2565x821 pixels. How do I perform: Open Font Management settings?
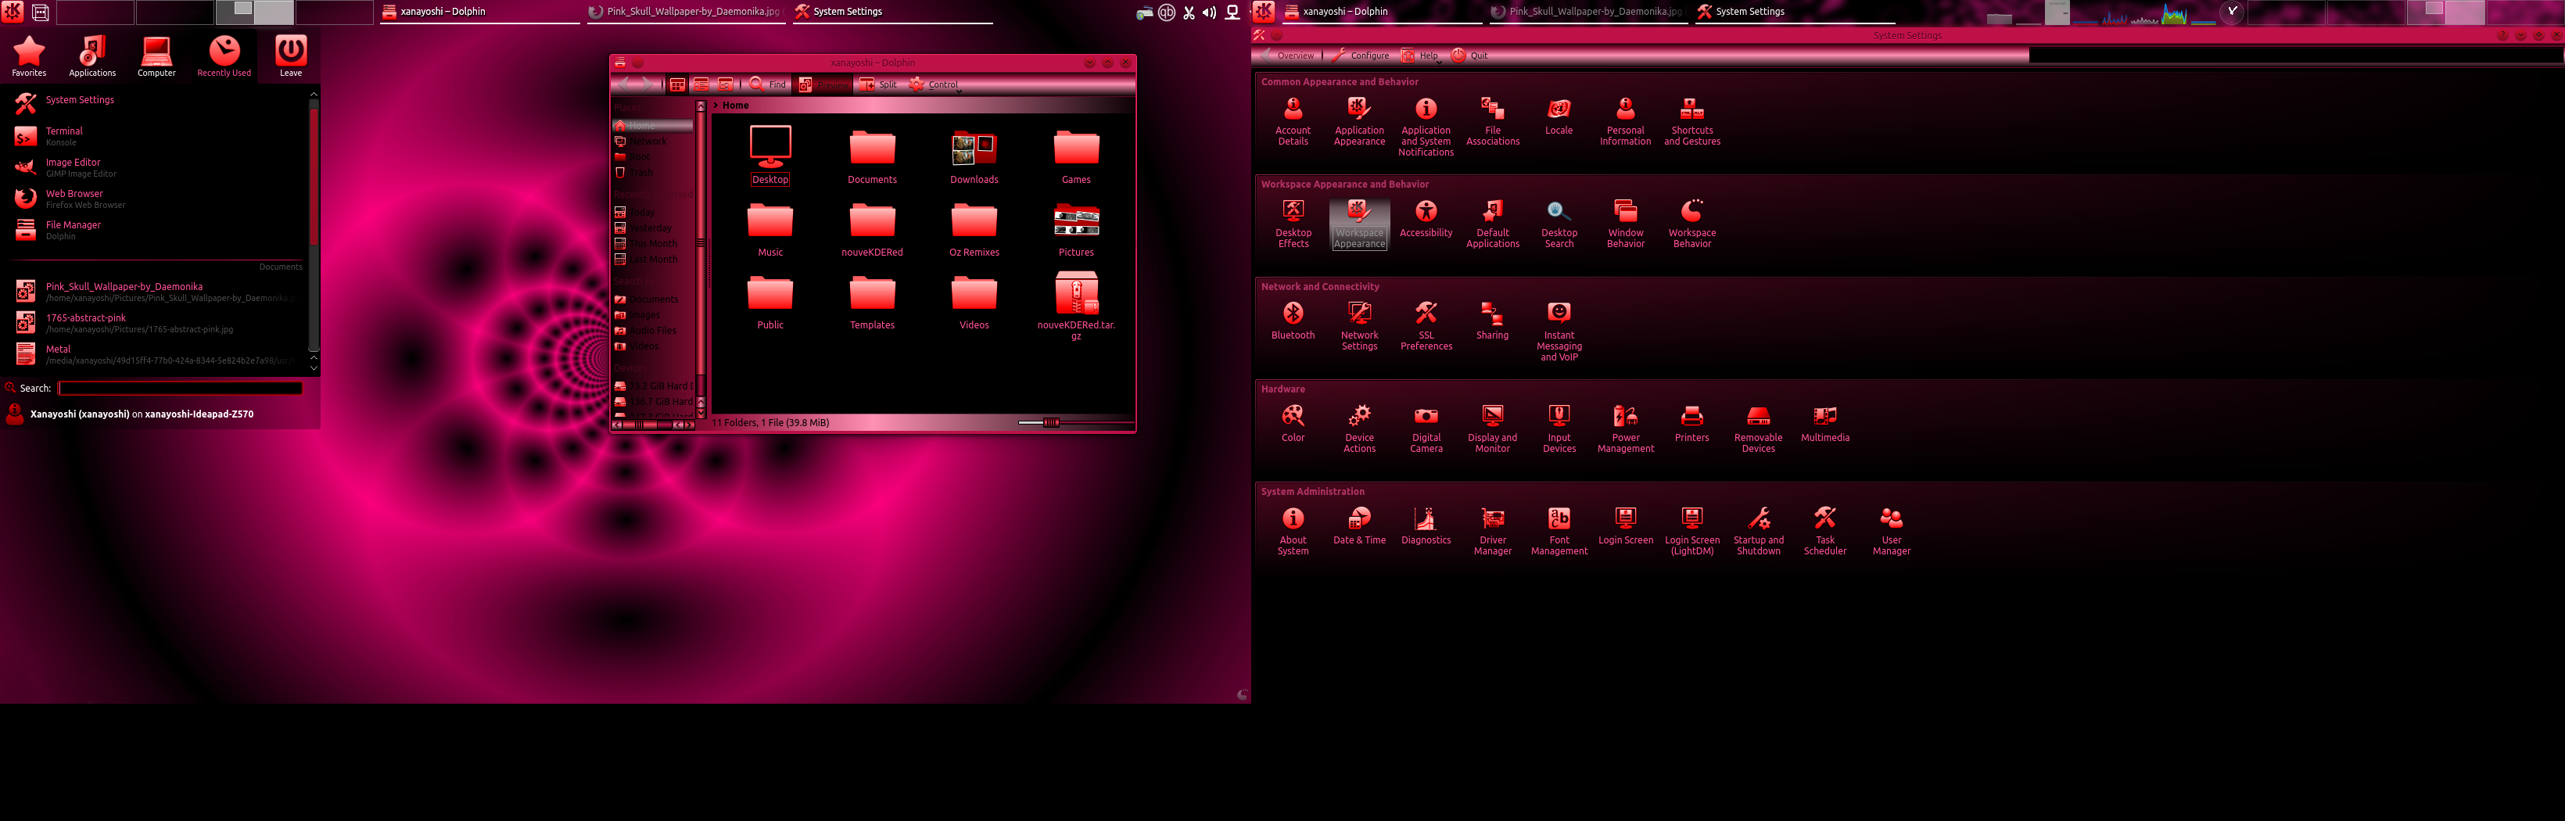(x=1559, y=532)
